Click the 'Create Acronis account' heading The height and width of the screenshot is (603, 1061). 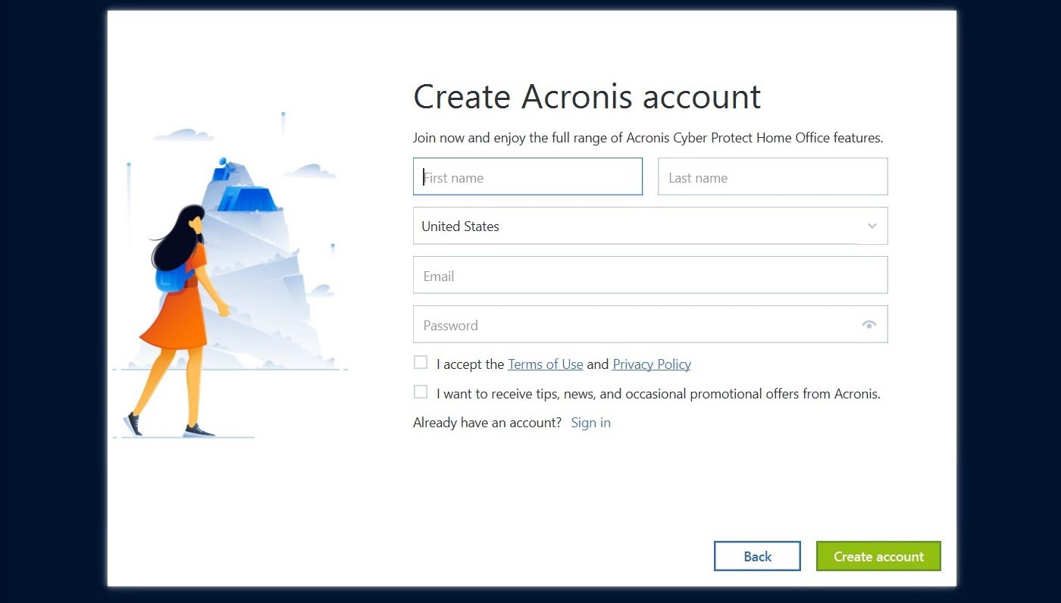587,97
